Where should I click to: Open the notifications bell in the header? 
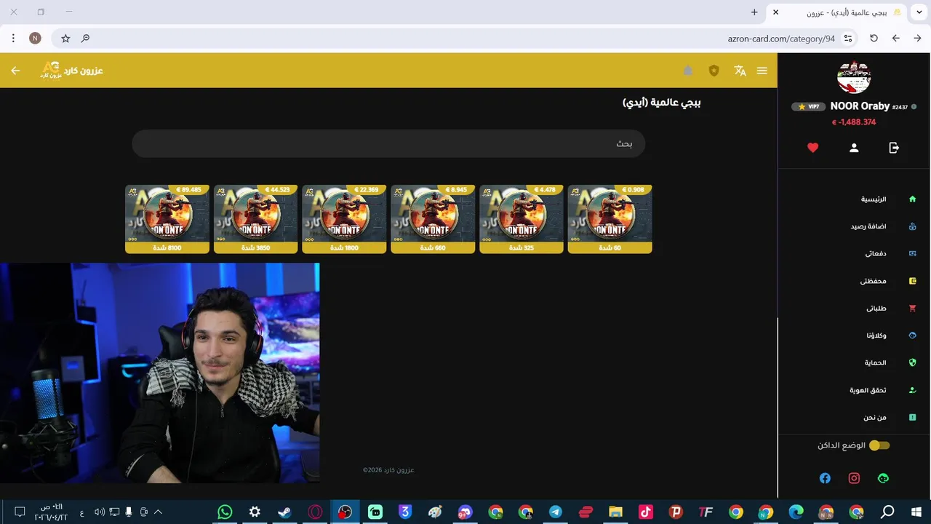[x=688, y=71]
